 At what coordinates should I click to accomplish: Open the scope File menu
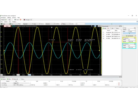coord(2,22)
